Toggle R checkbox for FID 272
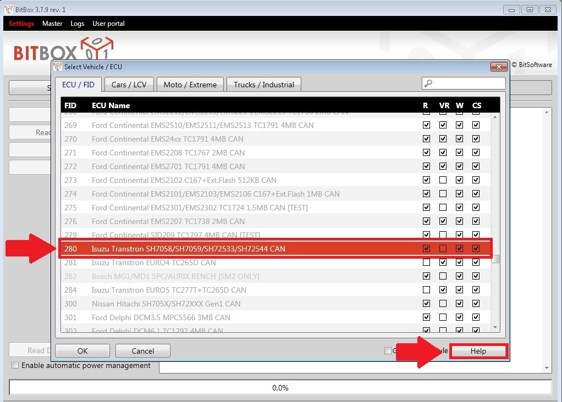This screenshot has width=562, height=402. (426, 166)
